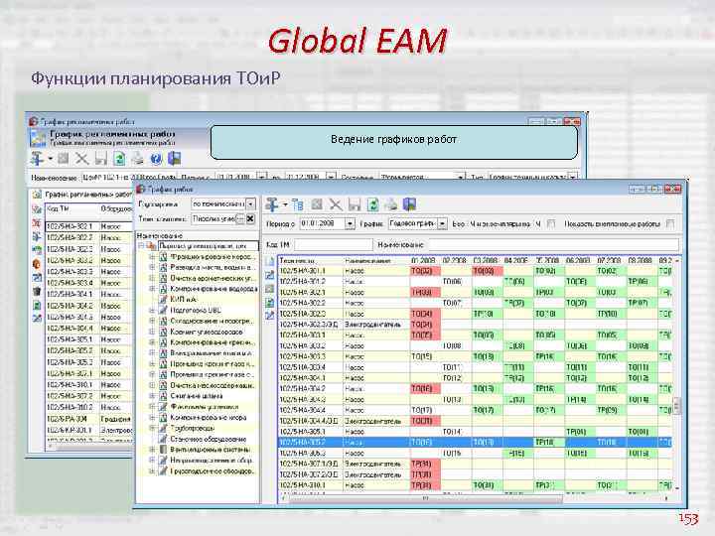715x536 pixels.
Task: Select row 102/5НА-305.1 in back window list
Action: pos(89,339)
